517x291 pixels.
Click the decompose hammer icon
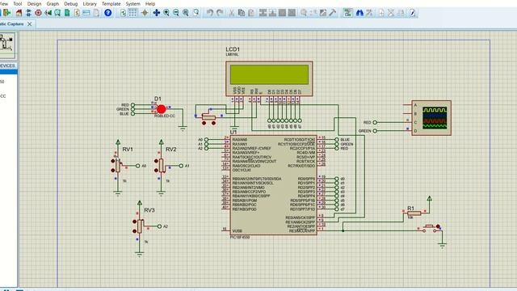pyautogui.click(x=333, y=13)
